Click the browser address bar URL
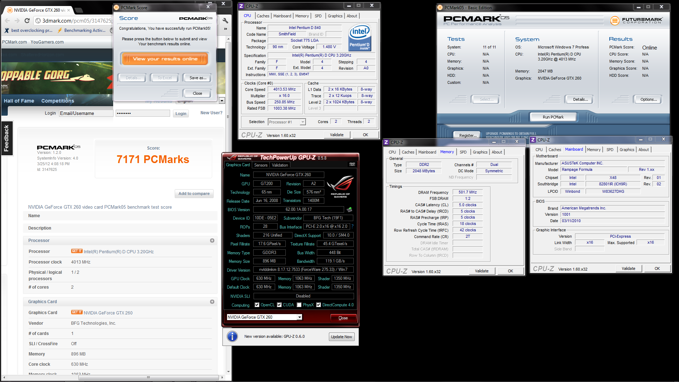 click(77, 21)
